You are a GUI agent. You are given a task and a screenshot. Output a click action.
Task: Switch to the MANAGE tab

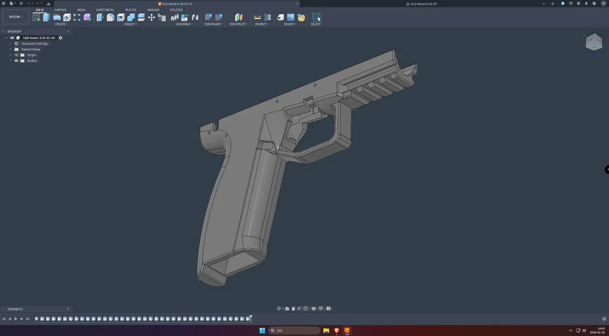[x=153, y=10]
